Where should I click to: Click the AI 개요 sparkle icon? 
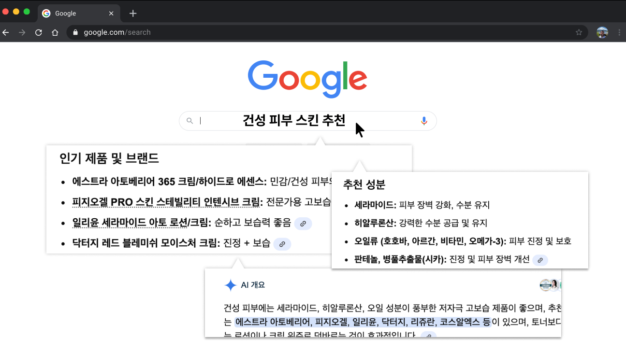pos(230,285)
